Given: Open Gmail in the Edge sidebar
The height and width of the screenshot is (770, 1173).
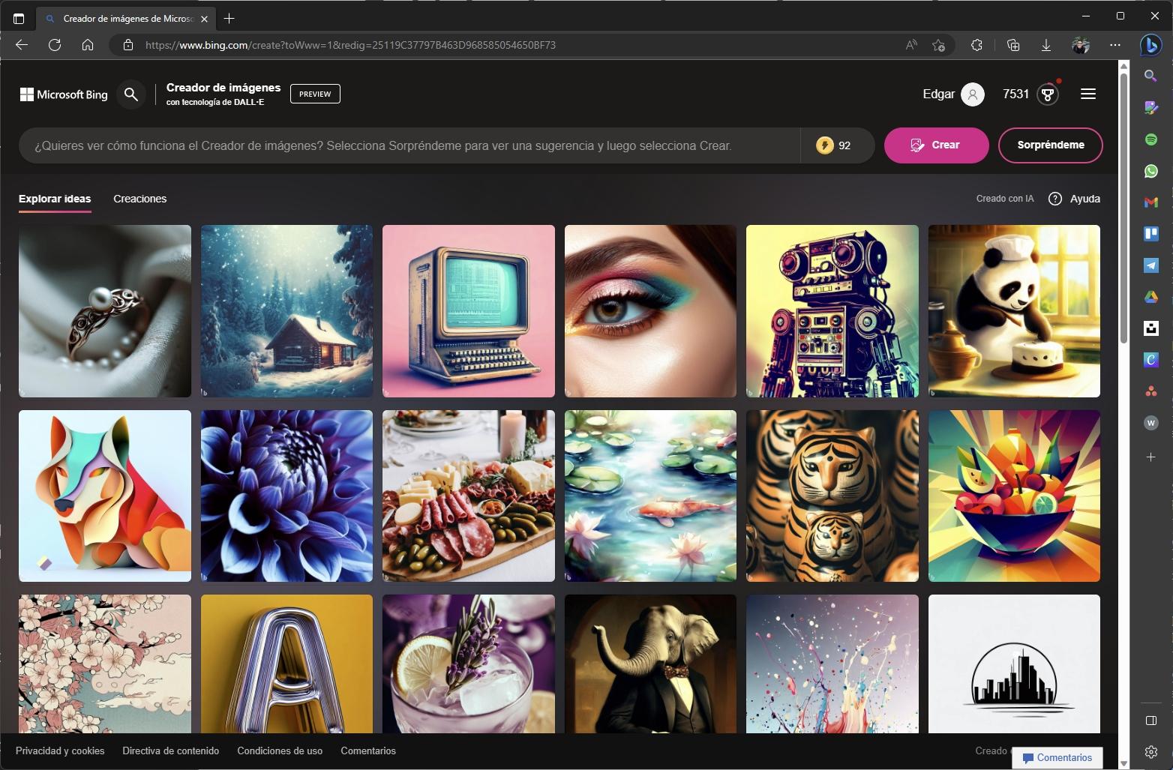Looking at the screenshot, I should (x=1150, y=202).
